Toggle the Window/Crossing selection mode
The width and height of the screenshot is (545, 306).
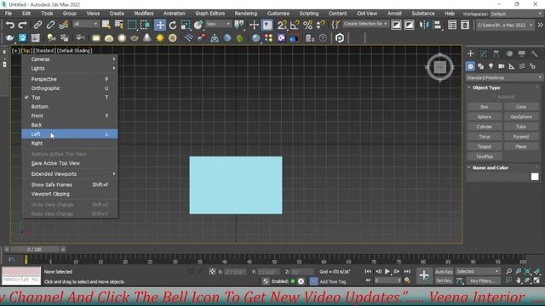click(x=145, y=25)
